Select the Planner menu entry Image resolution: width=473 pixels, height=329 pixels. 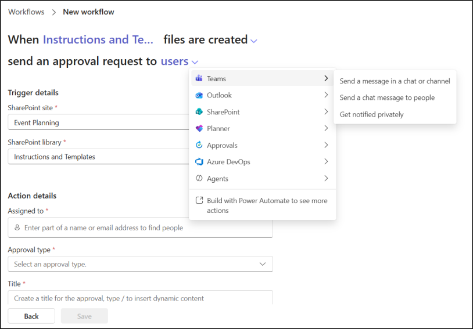262,128
